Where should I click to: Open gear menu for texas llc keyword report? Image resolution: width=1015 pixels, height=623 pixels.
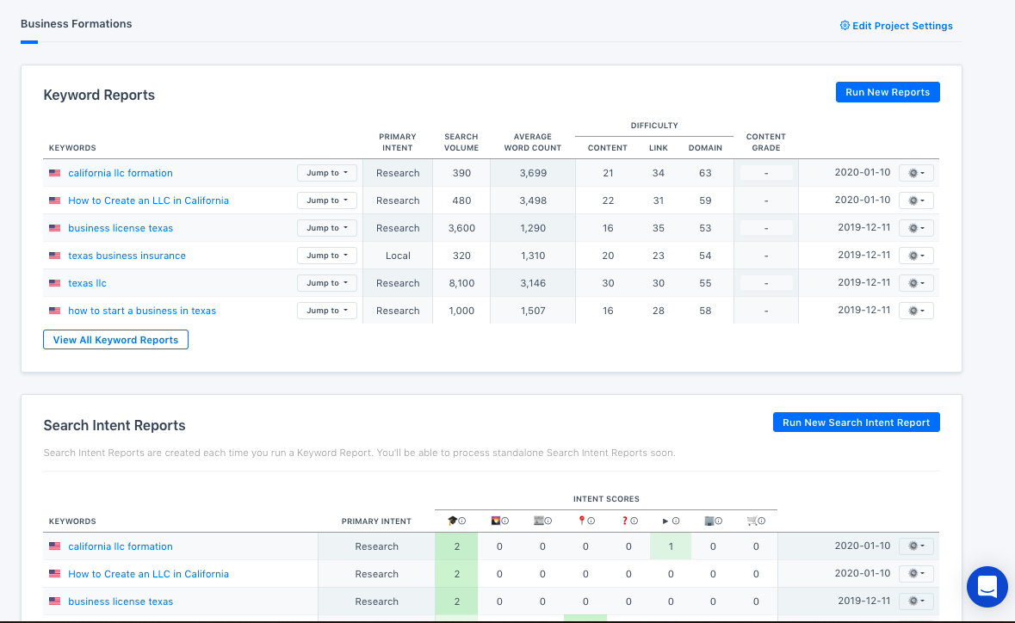[916, 283]
